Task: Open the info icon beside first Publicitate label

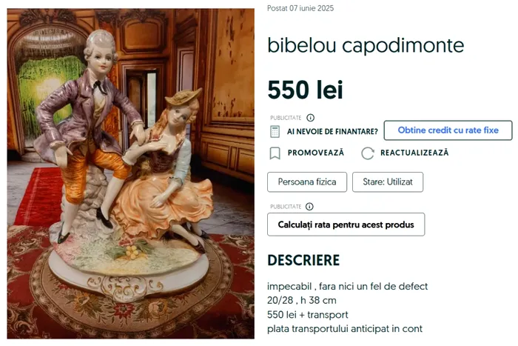Action: [x=310, y=118]
